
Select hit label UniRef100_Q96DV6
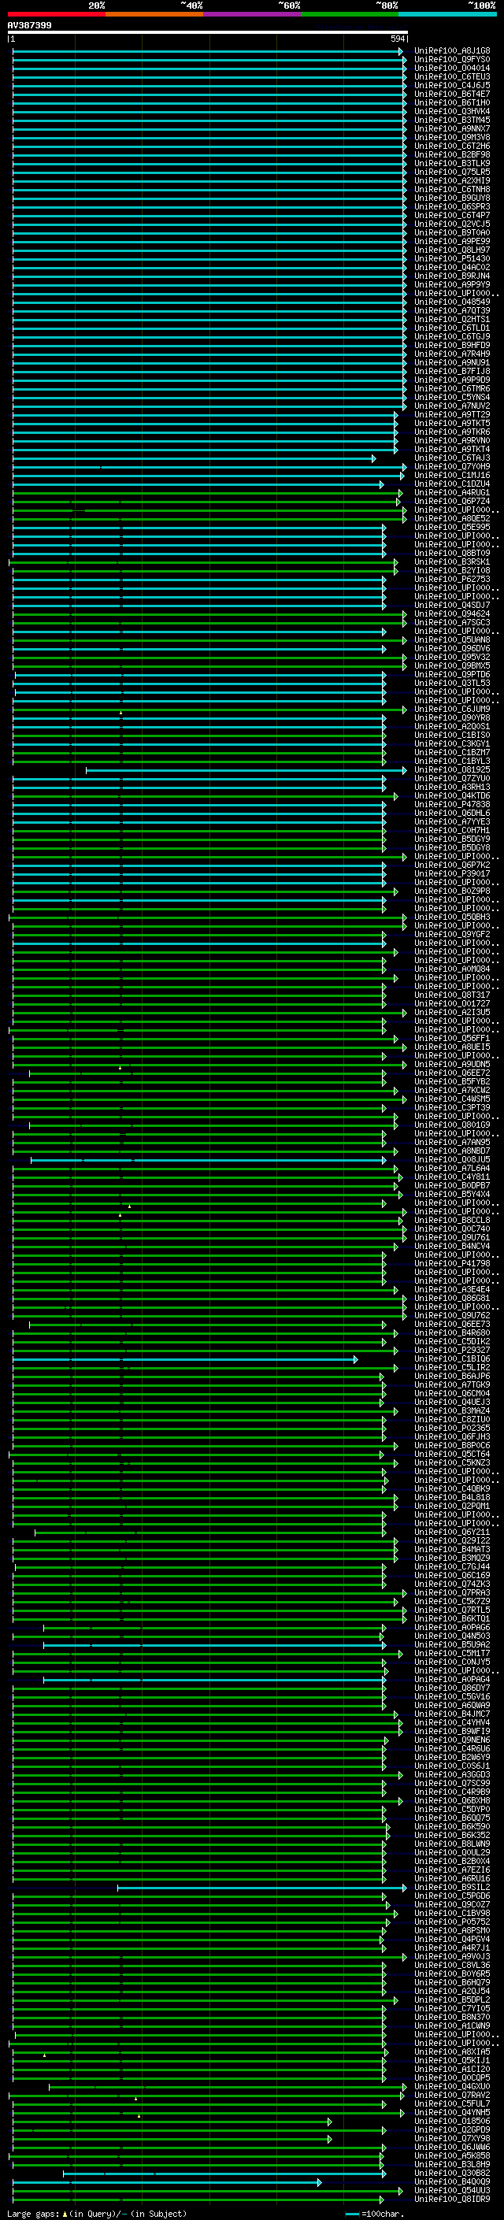452,648
